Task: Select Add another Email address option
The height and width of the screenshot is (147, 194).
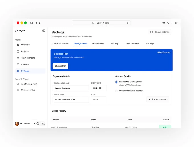Action: point(116,91)
